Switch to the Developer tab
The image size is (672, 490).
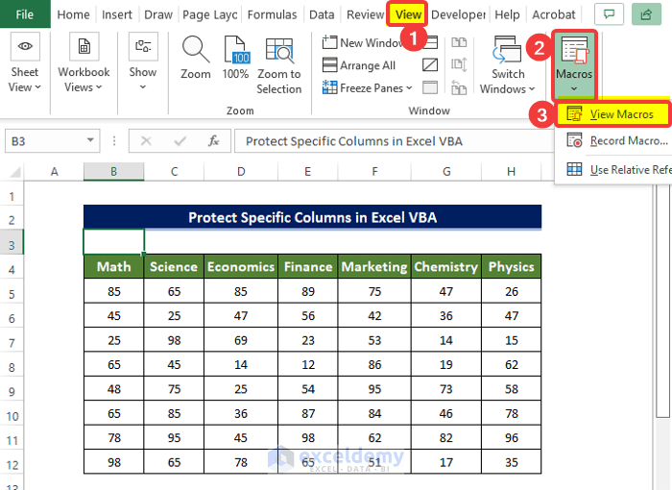pos(459,14)
